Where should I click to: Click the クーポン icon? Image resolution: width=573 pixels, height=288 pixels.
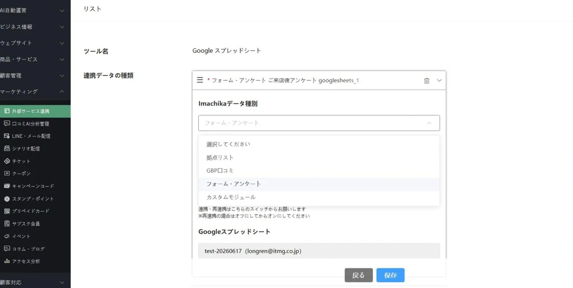[x=7, y=173]
